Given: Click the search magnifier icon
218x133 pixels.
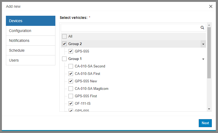Looking at the screenshot, I should tap(202, 28).
